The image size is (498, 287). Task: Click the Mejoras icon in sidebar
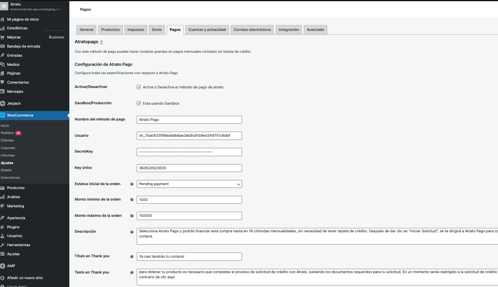3,37
